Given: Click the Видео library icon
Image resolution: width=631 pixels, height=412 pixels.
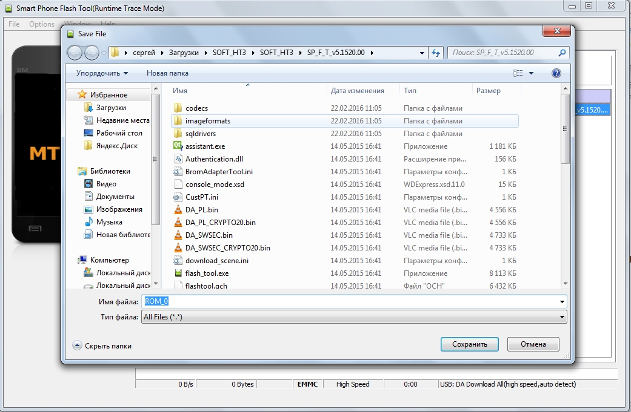Looking at the screenshot, I should coord(88,183).
